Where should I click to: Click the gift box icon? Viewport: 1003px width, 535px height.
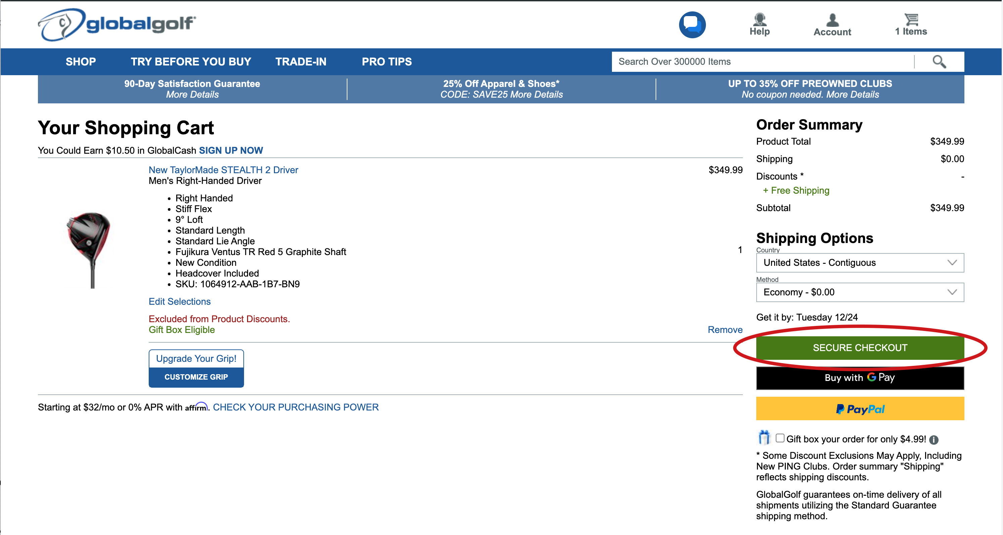(x=764, y=437)
